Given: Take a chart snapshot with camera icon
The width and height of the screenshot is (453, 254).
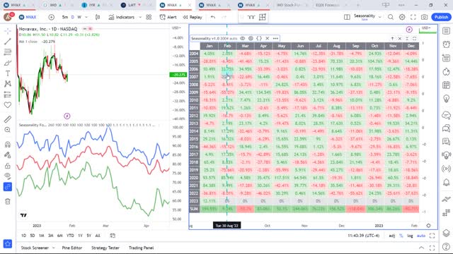Looking at the screenshot, I should point(424,17).
